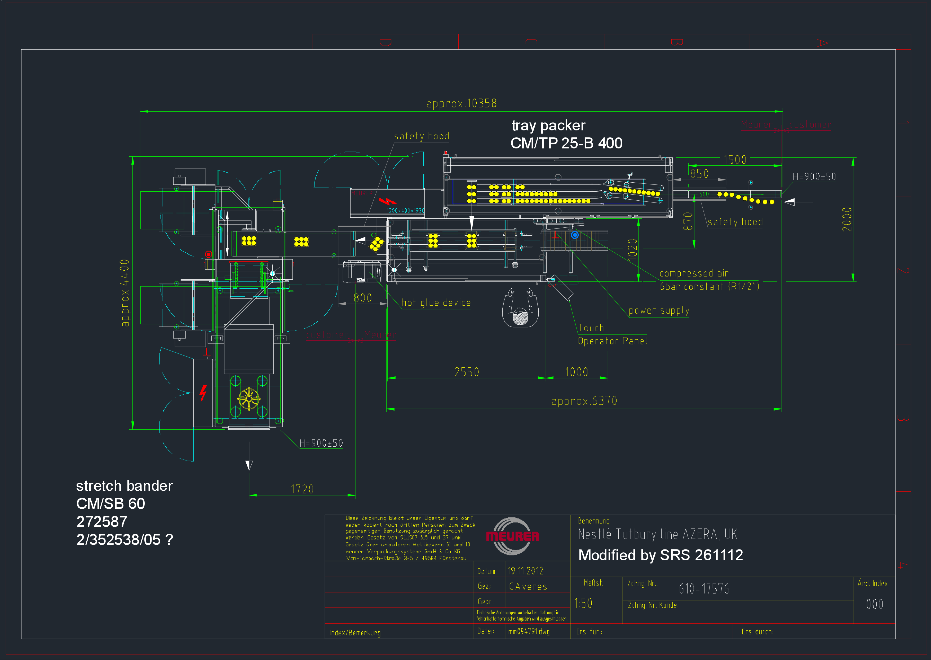
Task: Click the red circle marker on stretch bander
Action: point(209,254)
